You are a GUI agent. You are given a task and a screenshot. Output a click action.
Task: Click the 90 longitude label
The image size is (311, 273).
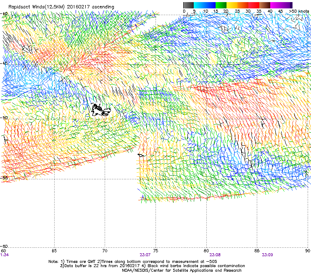308,251
